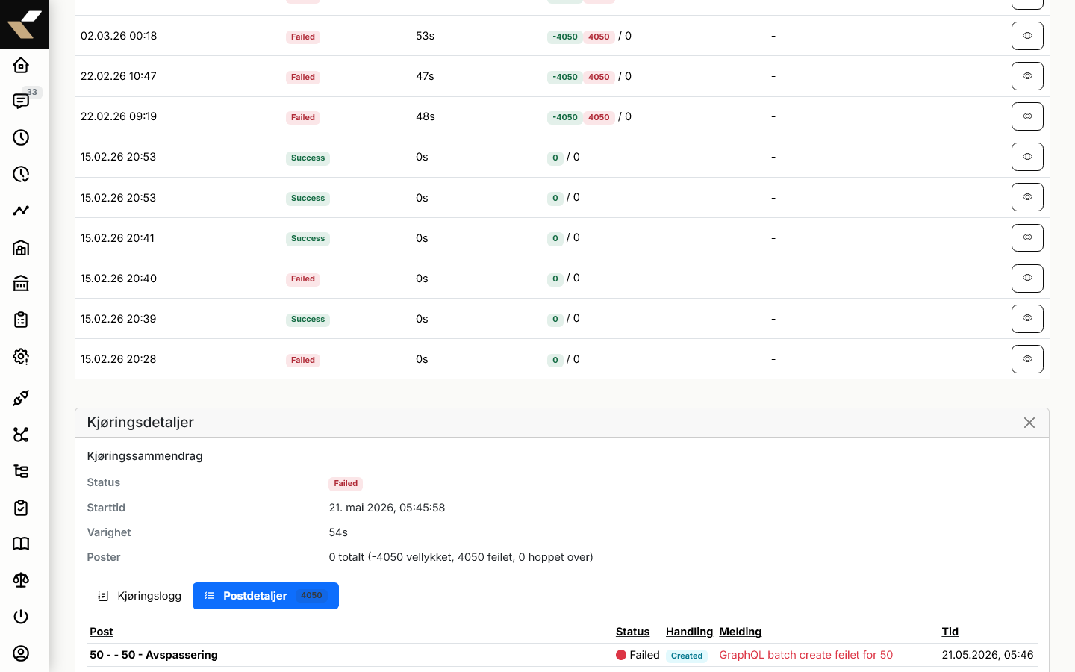Sort by the Post column header
Viewport: 1075px width, 672px height.
pyautogui.click(x=102, y=632)
